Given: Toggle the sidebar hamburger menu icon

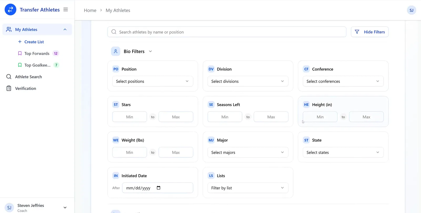Looking at the screenshot, I should (66, 9).
